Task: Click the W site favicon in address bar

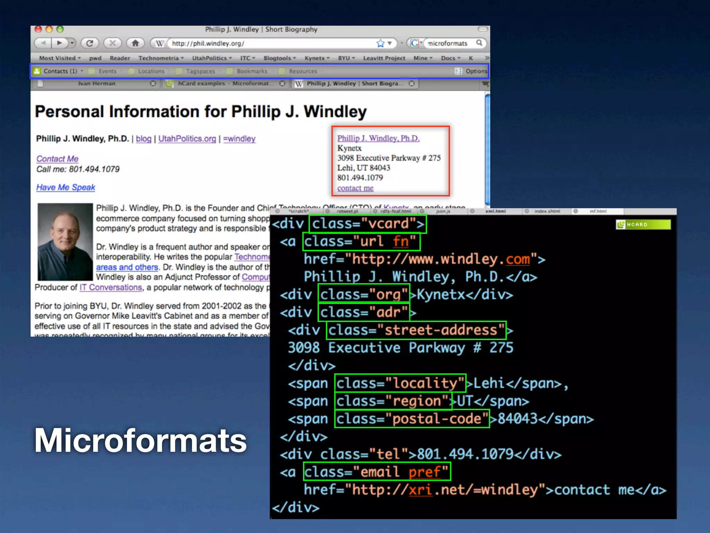Action: [x=159, y=43]
